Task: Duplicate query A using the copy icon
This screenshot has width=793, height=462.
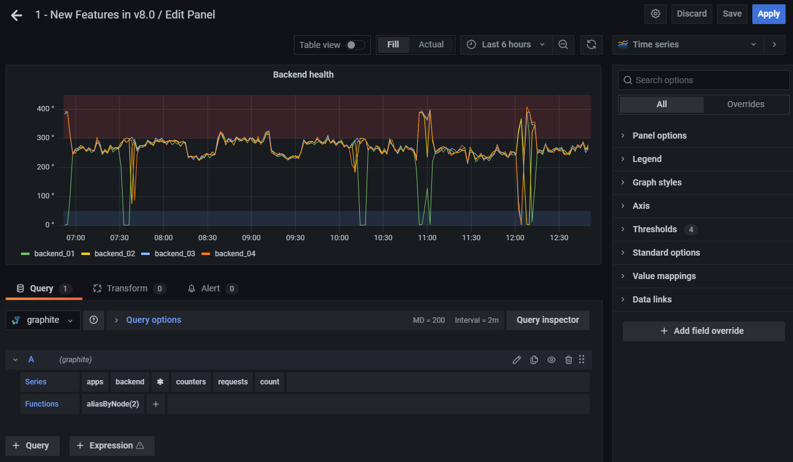Action: (534, 359)
